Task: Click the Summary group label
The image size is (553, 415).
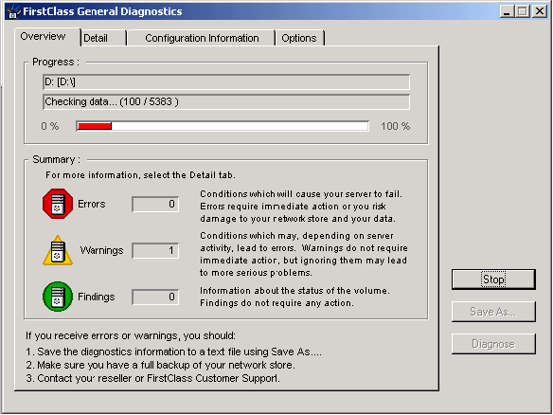Action: pos(57,159)
